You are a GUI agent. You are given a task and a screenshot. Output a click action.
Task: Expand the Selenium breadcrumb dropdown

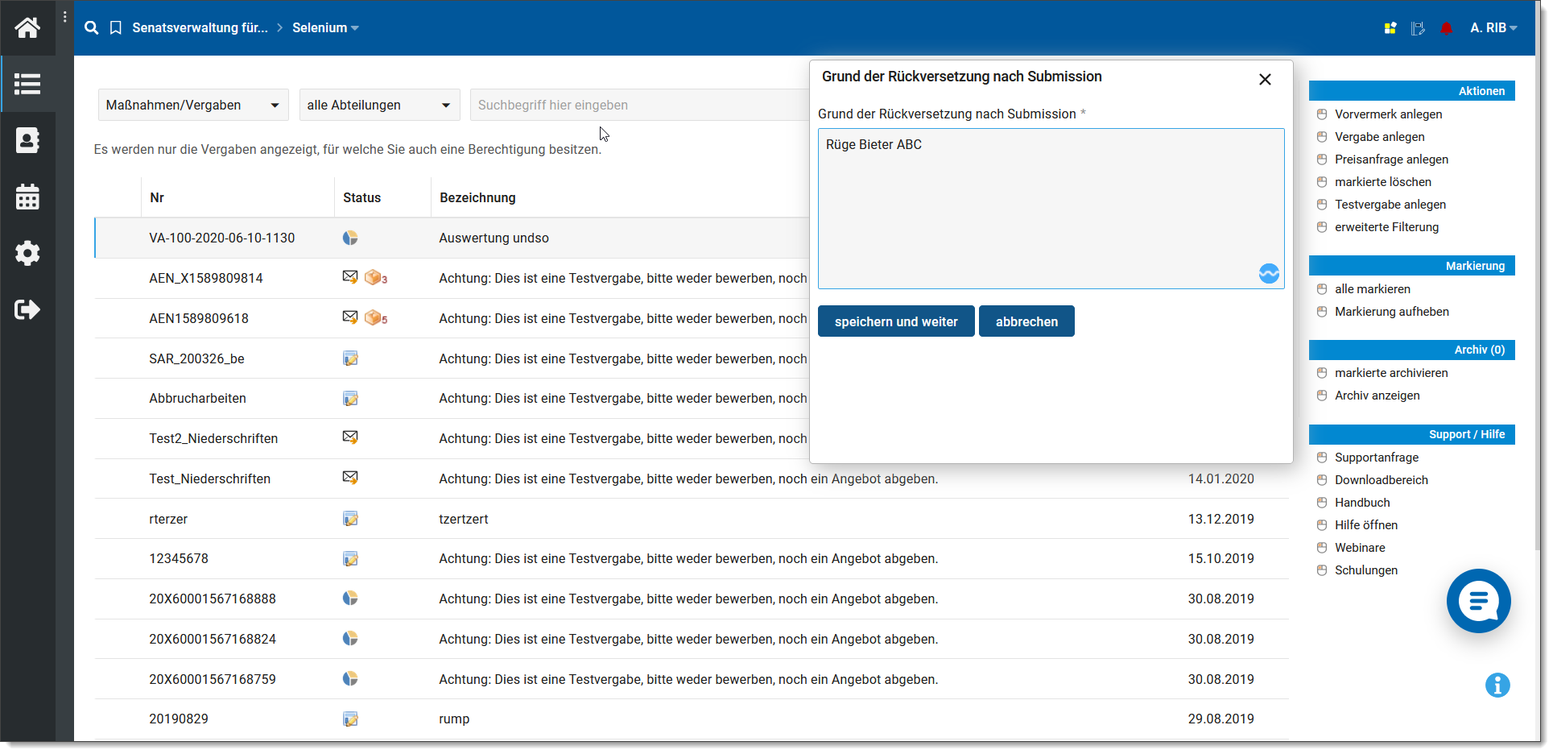pyautogui.click(x=325, y=28)
